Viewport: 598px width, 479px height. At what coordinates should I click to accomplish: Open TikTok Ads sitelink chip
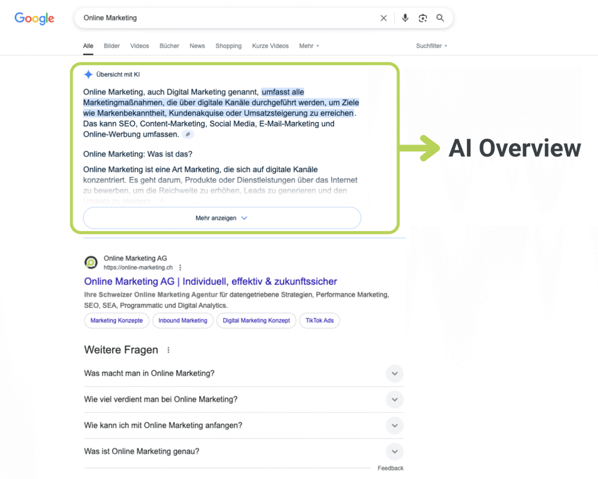click(x=319, y=320)
